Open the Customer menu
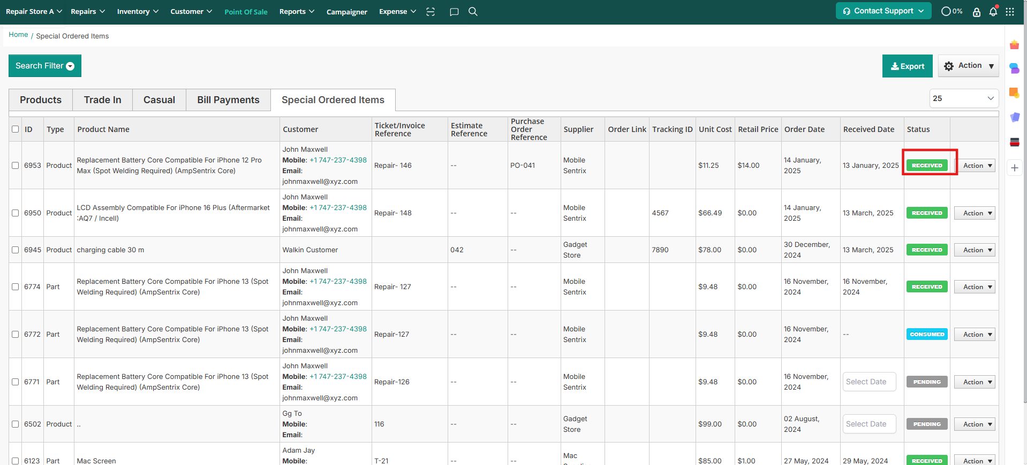The width and height of the screenshot is (1027, 465). pos(191,12)
